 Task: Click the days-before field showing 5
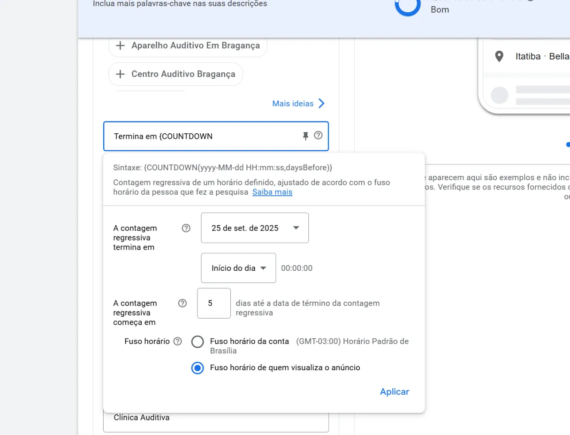pos(214,303)
